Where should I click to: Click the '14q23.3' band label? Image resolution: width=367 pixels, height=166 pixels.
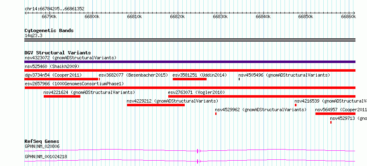pos(33,35)
